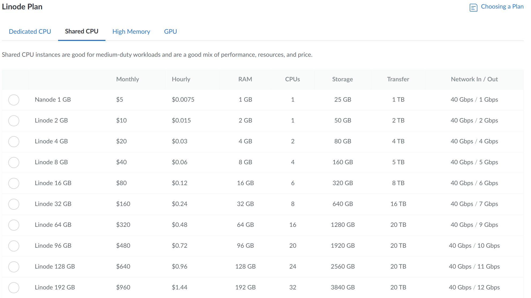
Task: Click the Network In / Out header
Action: click(x=474, y=79)
